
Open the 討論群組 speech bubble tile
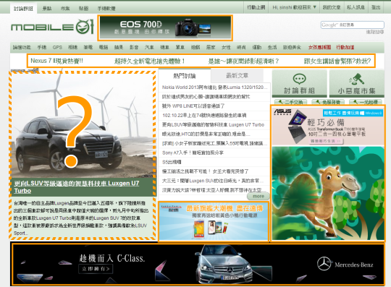pos(299,84)
